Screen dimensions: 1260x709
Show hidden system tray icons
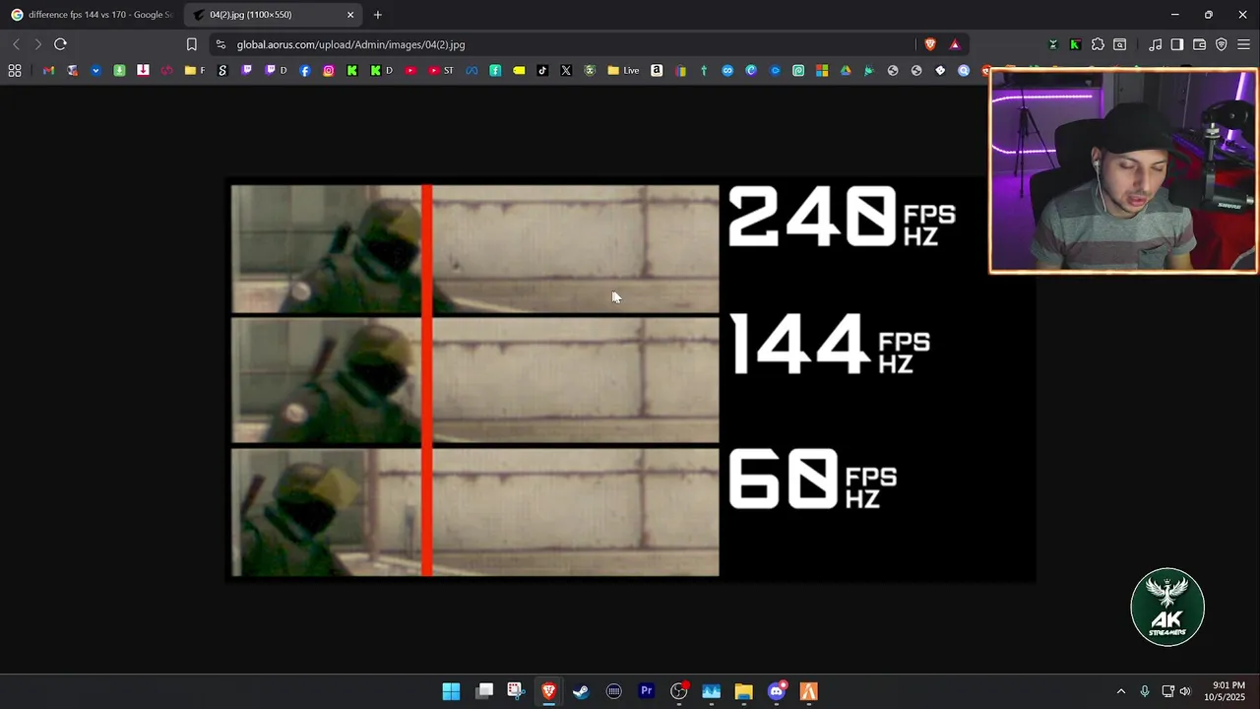(1120, 691)
